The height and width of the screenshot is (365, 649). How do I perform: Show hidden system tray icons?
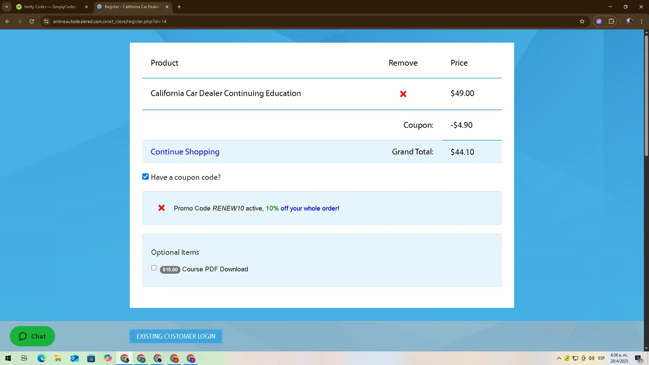pos(559,358)
